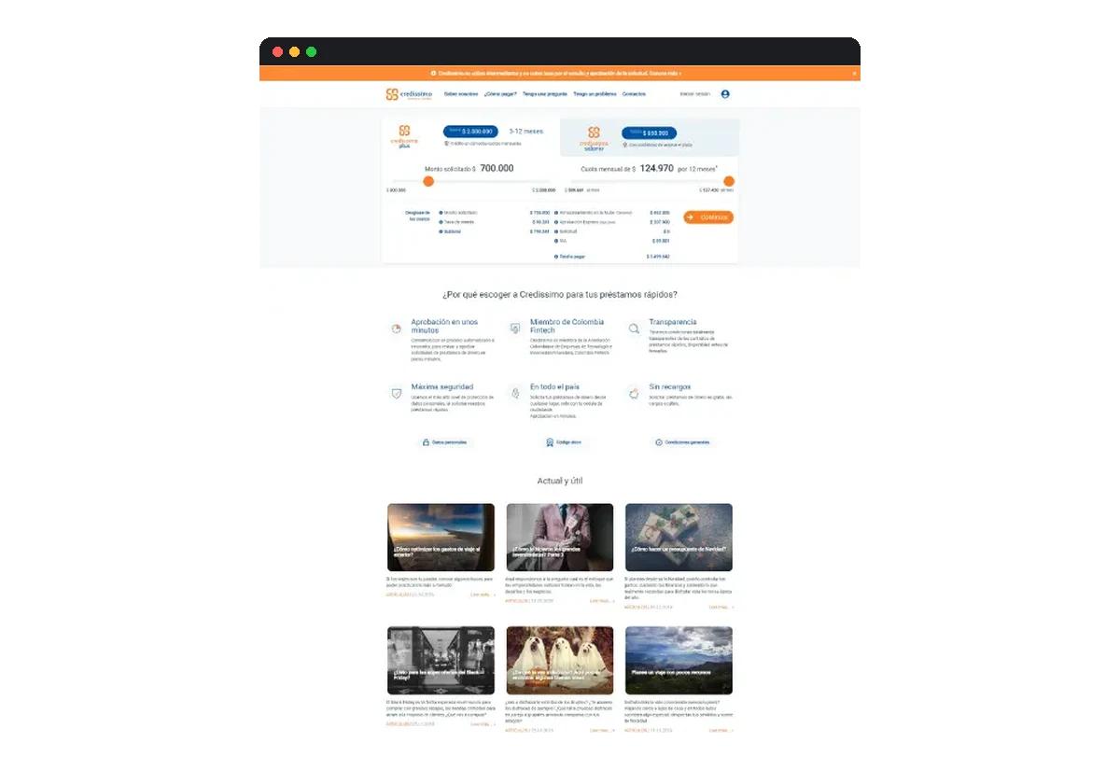Click info dot next to Tasa de interés
Viewport: 1120px width, 770px height.
click(441, 222)
